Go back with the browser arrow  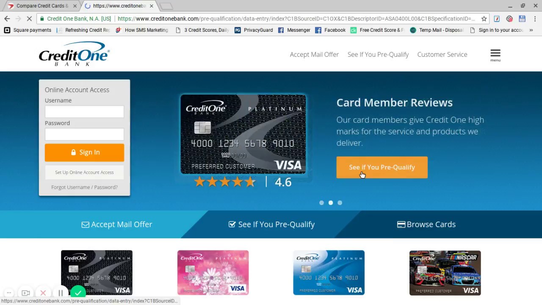pyautogui.click(x=7, y=19)
